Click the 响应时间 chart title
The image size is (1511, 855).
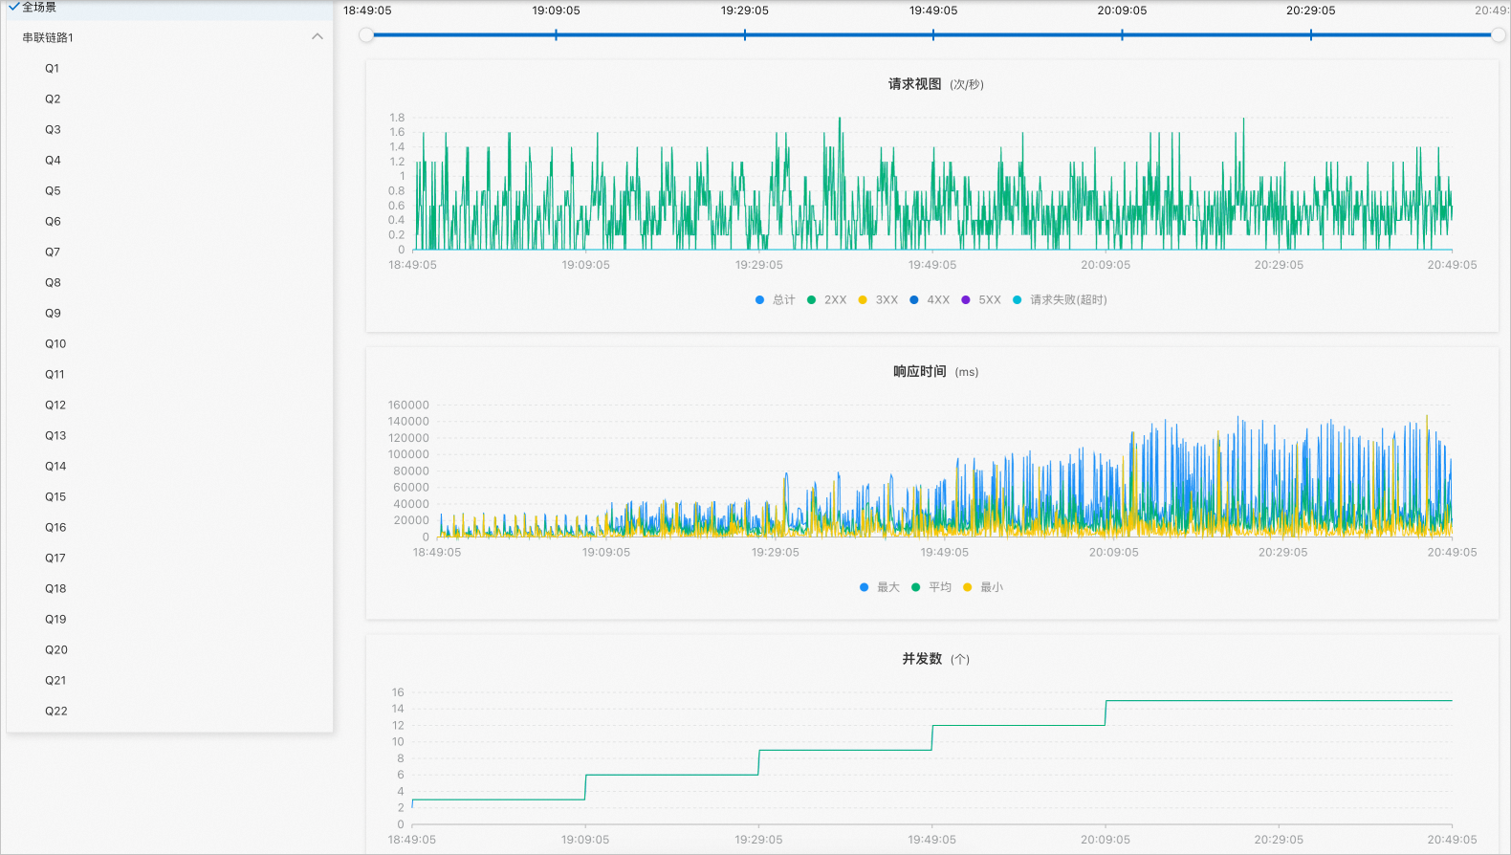coord(920,371)
